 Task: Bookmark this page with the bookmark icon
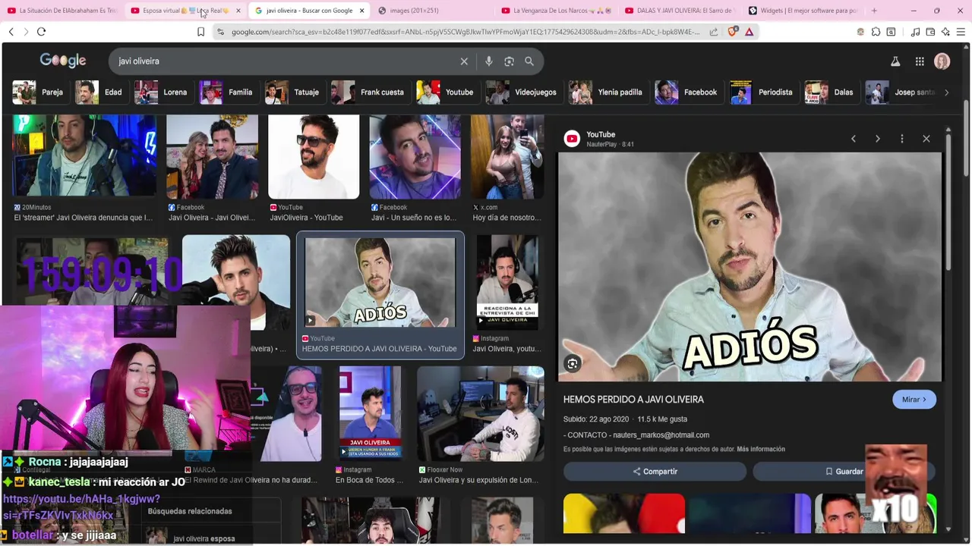pos(200,32)
